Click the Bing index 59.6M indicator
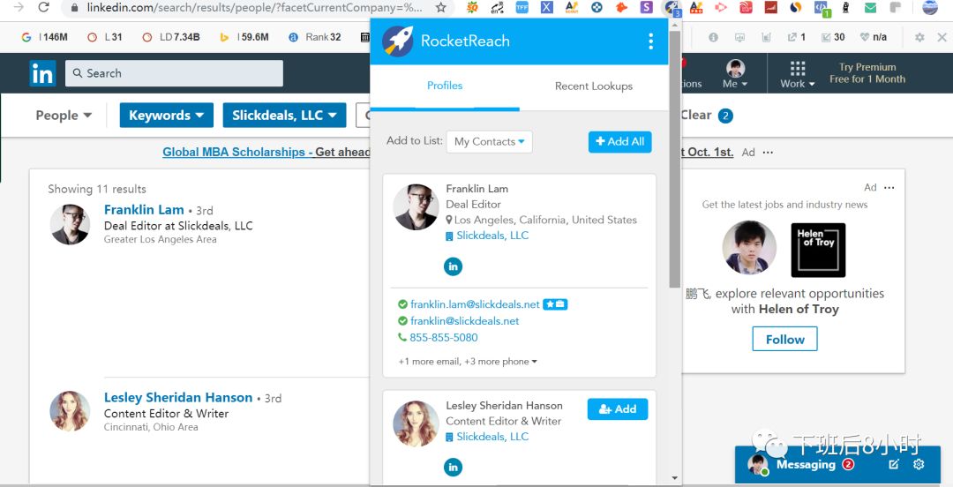This screenshot has height=487, width=953. (x=244, y=37)
